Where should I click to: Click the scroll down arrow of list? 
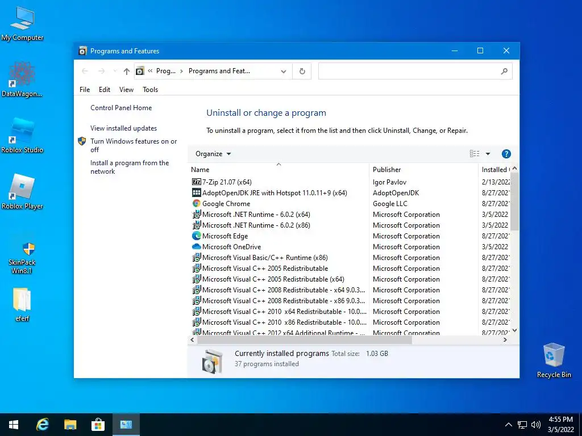tap(514, 330)
